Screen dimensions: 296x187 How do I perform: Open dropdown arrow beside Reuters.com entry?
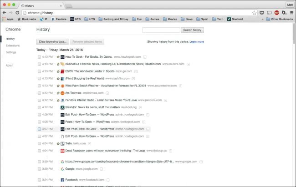tap(188, 64)
